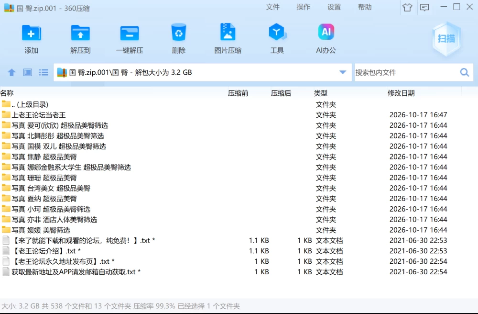Select folder 写真 亦菲 酒店人体美臀筛选
Screen dimensions: 478x314
239,219
